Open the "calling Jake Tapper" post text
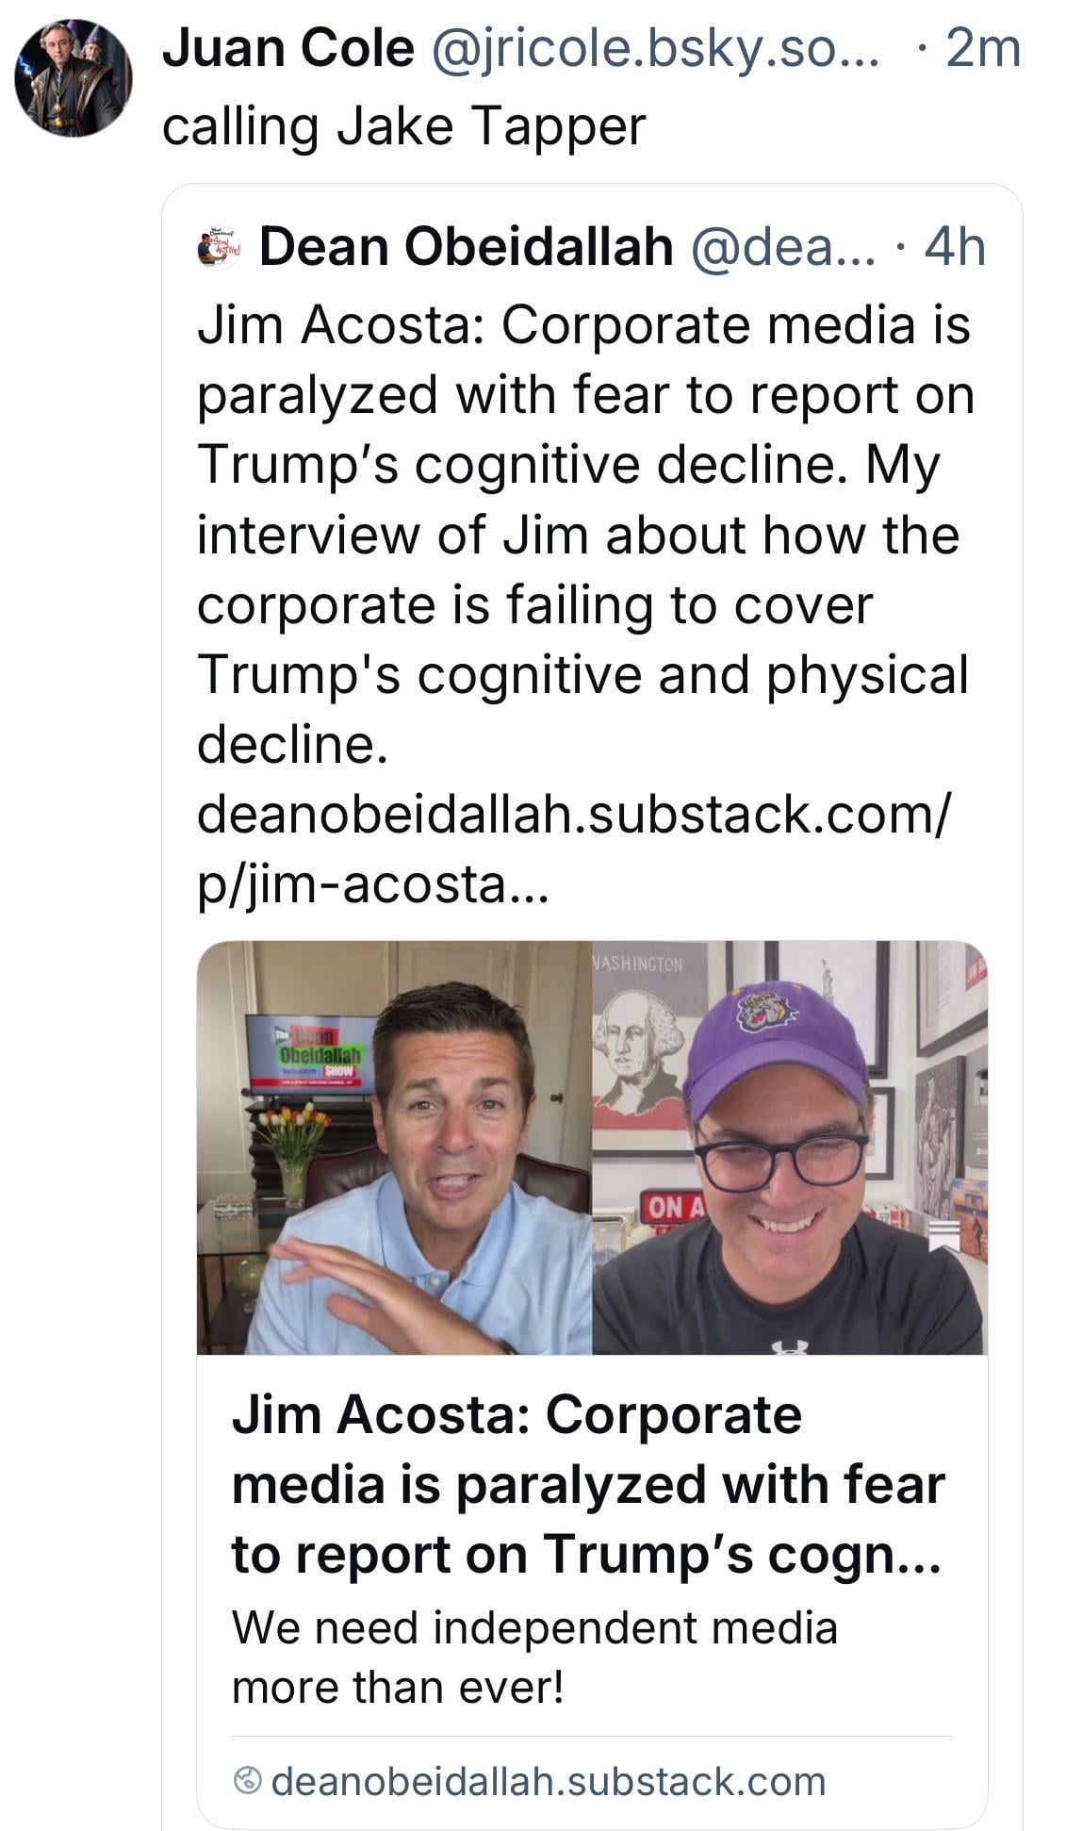The image size is (1066, 1831). (403, 125)
